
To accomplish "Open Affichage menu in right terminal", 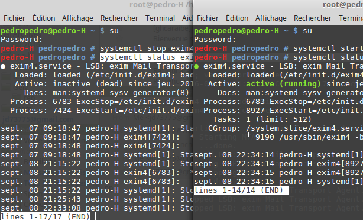I will click(x=271, y=18).
